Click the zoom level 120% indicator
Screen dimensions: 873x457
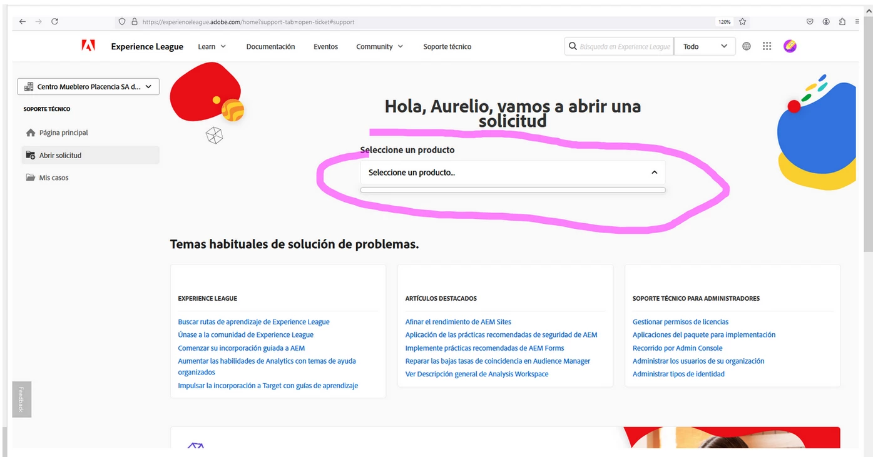(x=724, y=22)
